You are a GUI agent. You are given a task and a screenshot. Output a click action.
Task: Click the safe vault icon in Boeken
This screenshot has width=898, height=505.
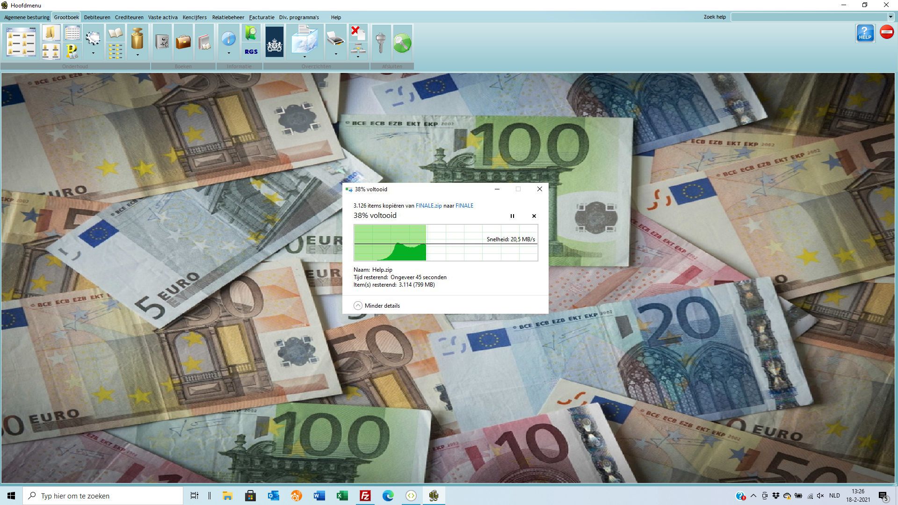[x=162, y=42]
